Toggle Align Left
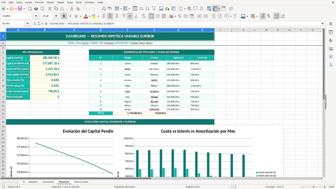 [104, 16]
